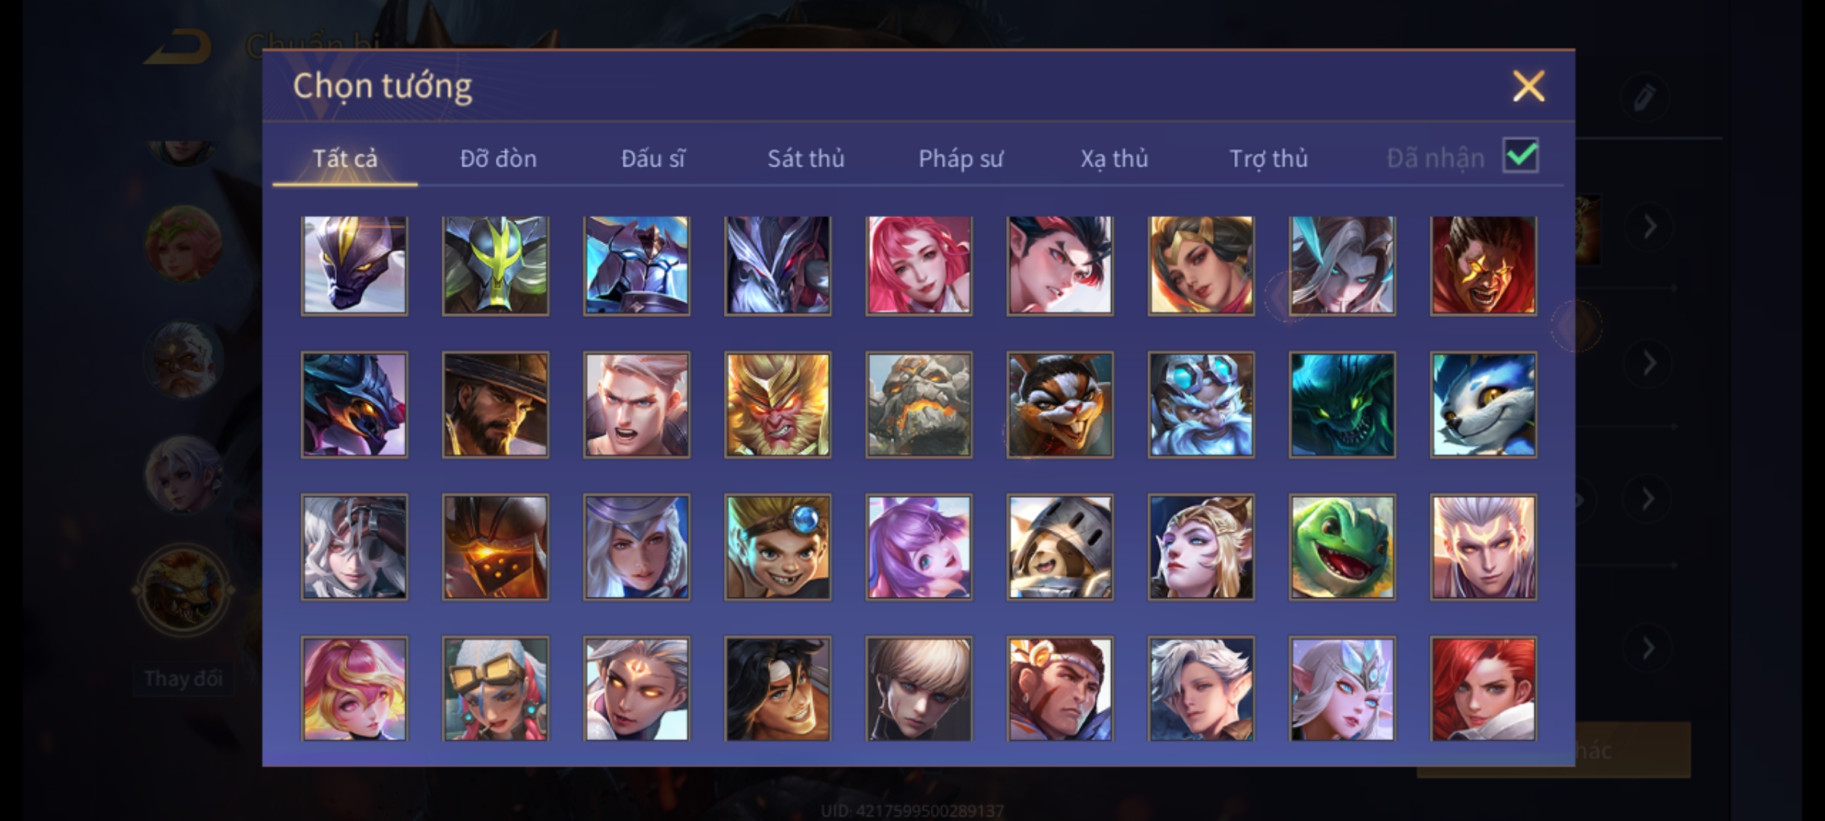Choose the cowboy hat bearded hero
Viewport: 1825px width, 821px height.
click(x=495, y=404)
